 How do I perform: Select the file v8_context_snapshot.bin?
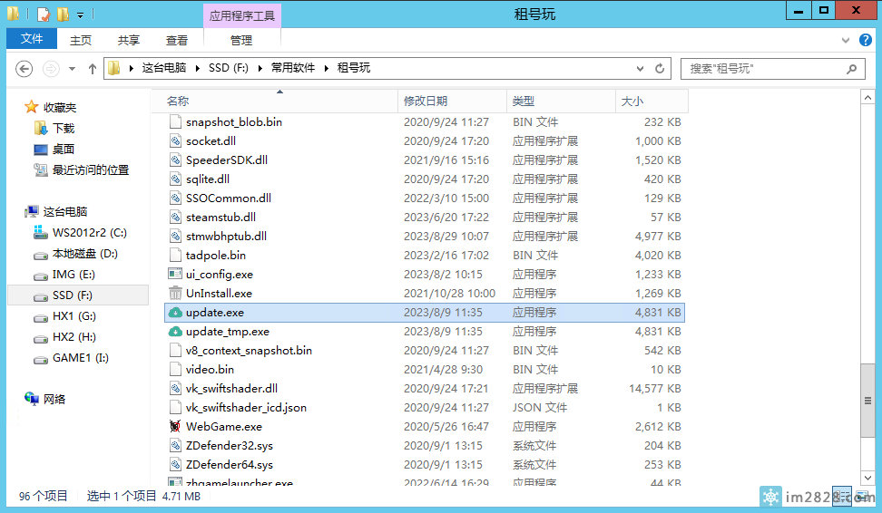(425, 350)
